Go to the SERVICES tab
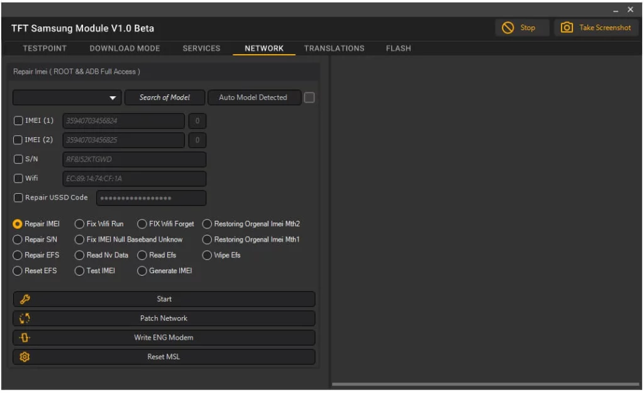Viewport: 644px width, 414px height. tap(201, 48)
